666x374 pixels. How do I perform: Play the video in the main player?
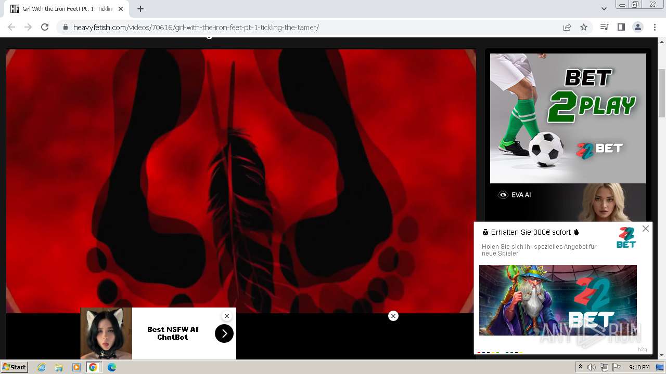point(241,181)
